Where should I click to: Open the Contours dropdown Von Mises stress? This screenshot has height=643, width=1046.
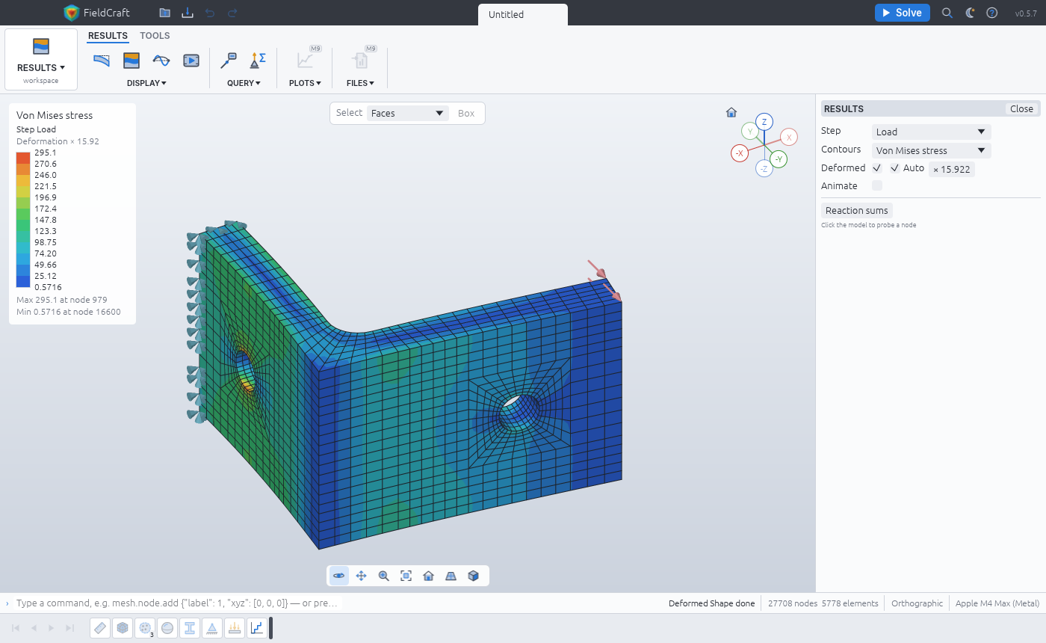931,150
